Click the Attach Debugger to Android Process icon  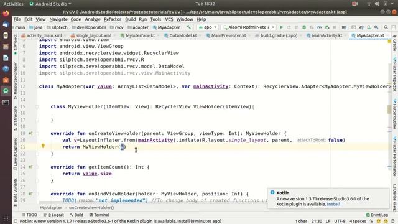pos(327,27)
